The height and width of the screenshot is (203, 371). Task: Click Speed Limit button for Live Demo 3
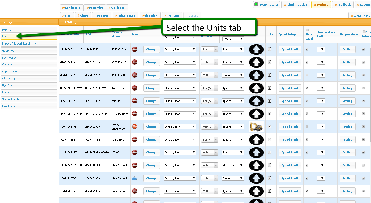[289, 191]
